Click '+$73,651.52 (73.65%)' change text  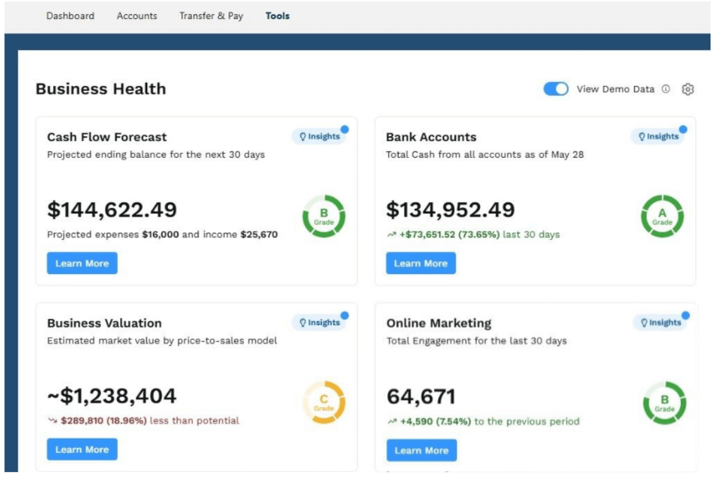[450, 235]
